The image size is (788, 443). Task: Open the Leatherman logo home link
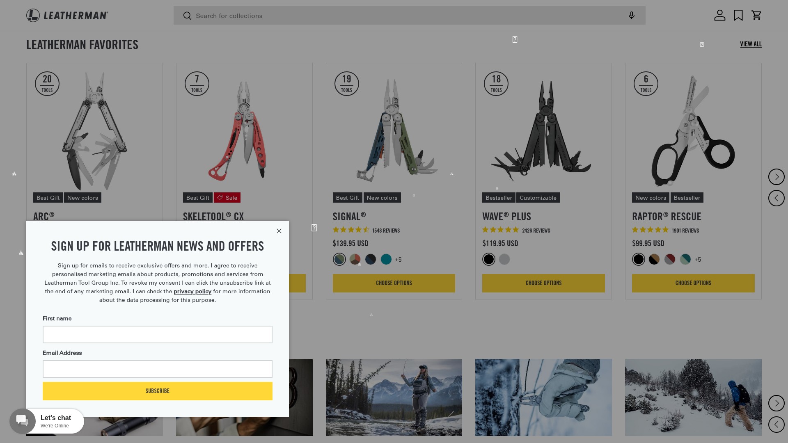click(x=67, y=16)
